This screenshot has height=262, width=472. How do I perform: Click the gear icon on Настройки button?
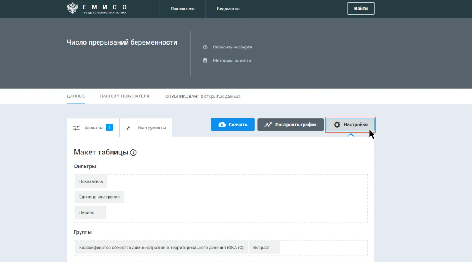[x=337, y=125]
